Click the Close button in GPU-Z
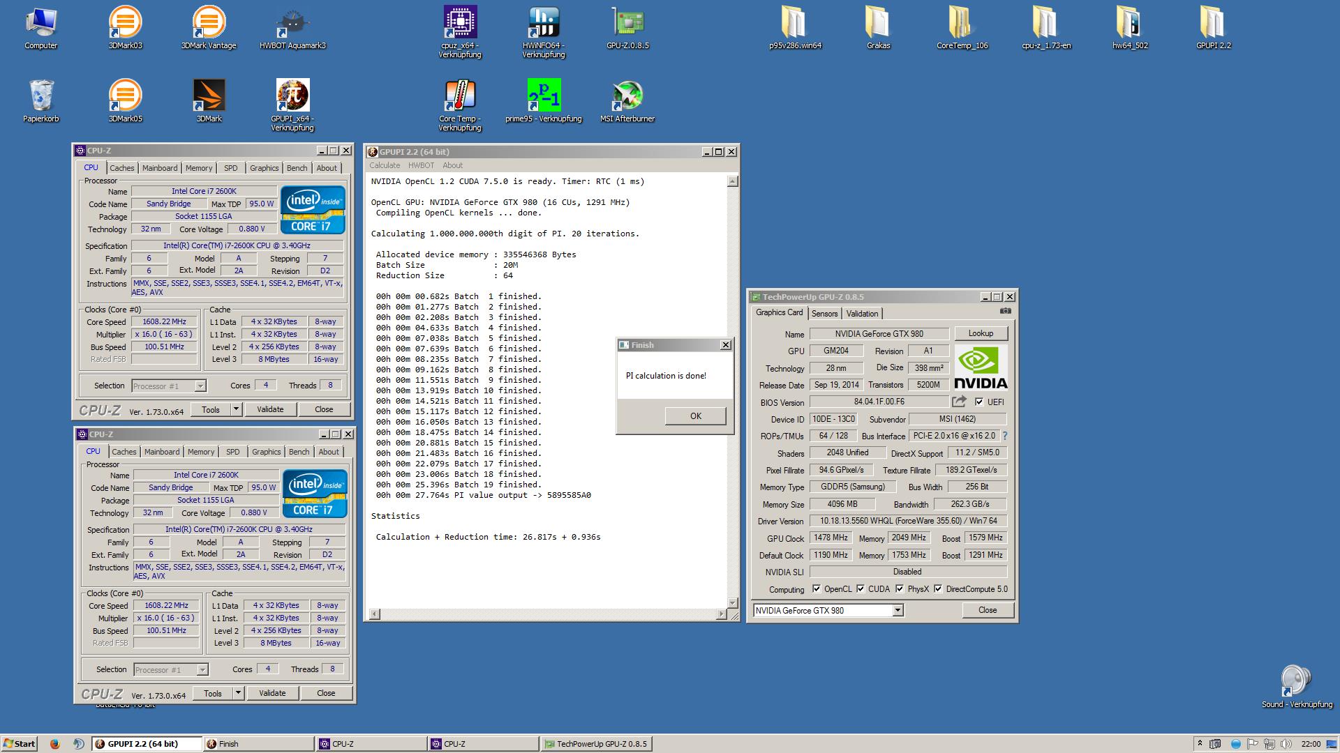This screenshot has width=1340, height=753. (988, 610)
